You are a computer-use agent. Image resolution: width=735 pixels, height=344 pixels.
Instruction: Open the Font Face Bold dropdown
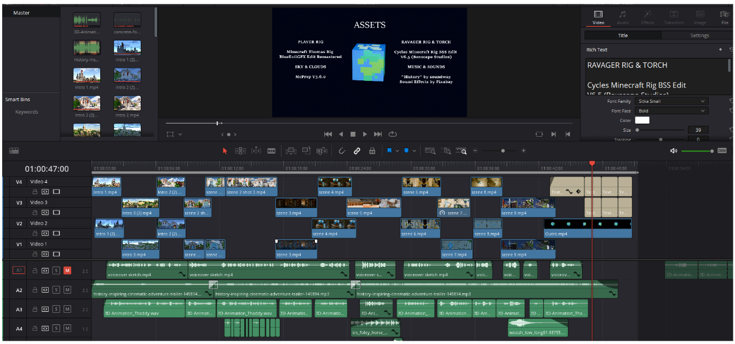(672, 111)
